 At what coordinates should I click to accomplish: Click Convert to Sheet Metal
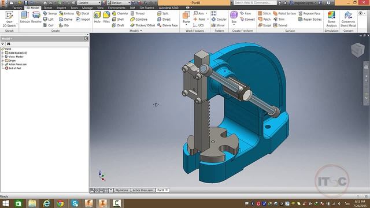348,19
